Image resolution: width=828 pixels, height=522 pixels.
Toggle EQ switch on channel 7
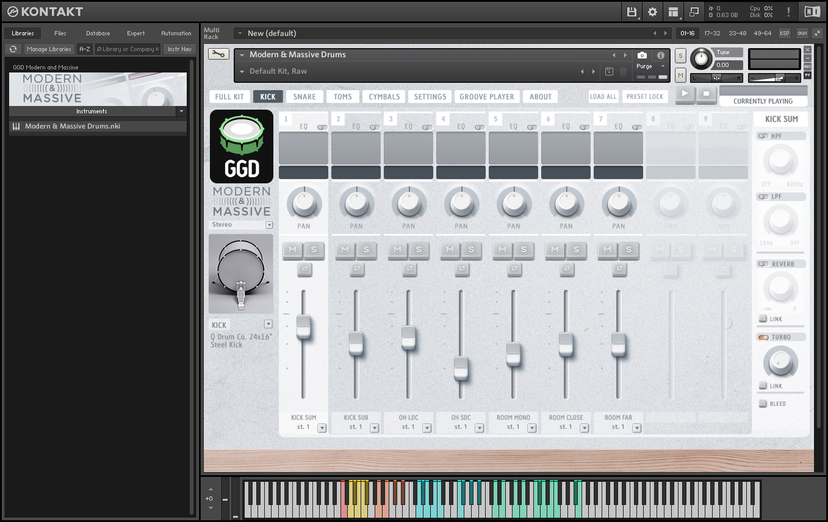(x=636, y=127)
